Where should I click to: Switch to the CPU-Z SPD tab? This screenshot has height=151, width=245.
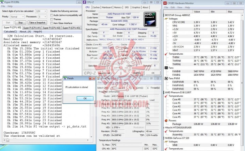[127, 7]
